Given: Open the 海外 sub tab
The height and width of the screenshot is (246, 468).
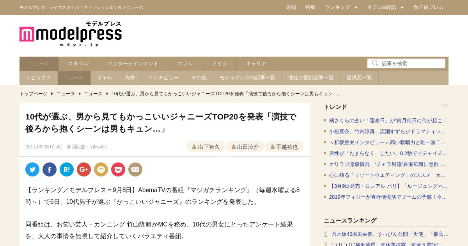Looking at the screenshot, I should coord(130,78).
